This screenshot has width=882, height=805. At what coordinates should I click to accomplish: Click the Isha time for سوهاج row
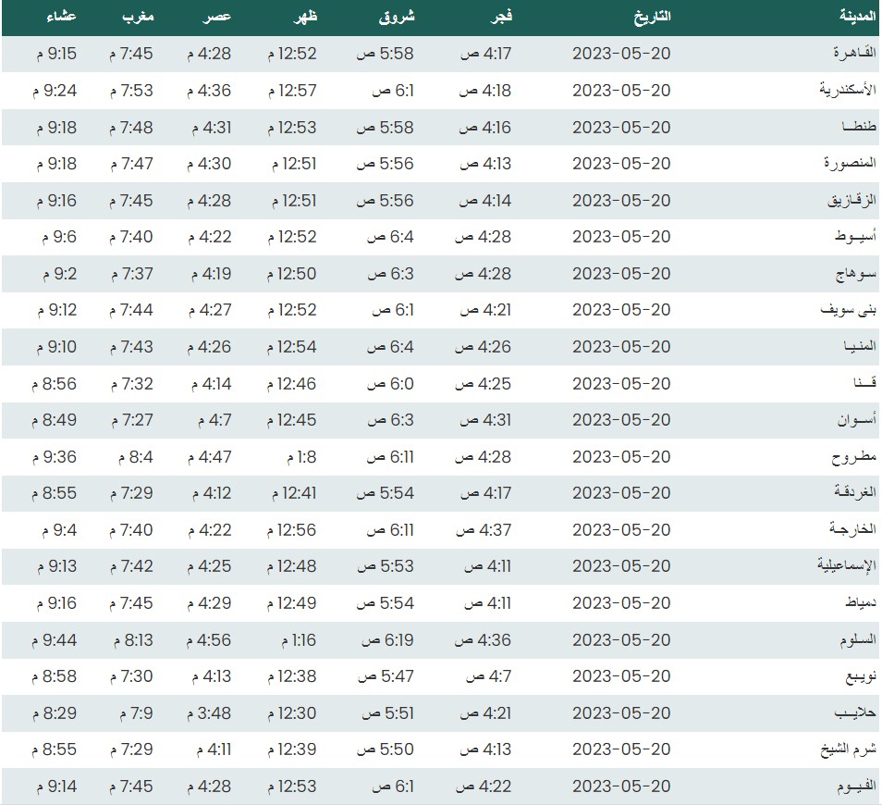[56, 274]
